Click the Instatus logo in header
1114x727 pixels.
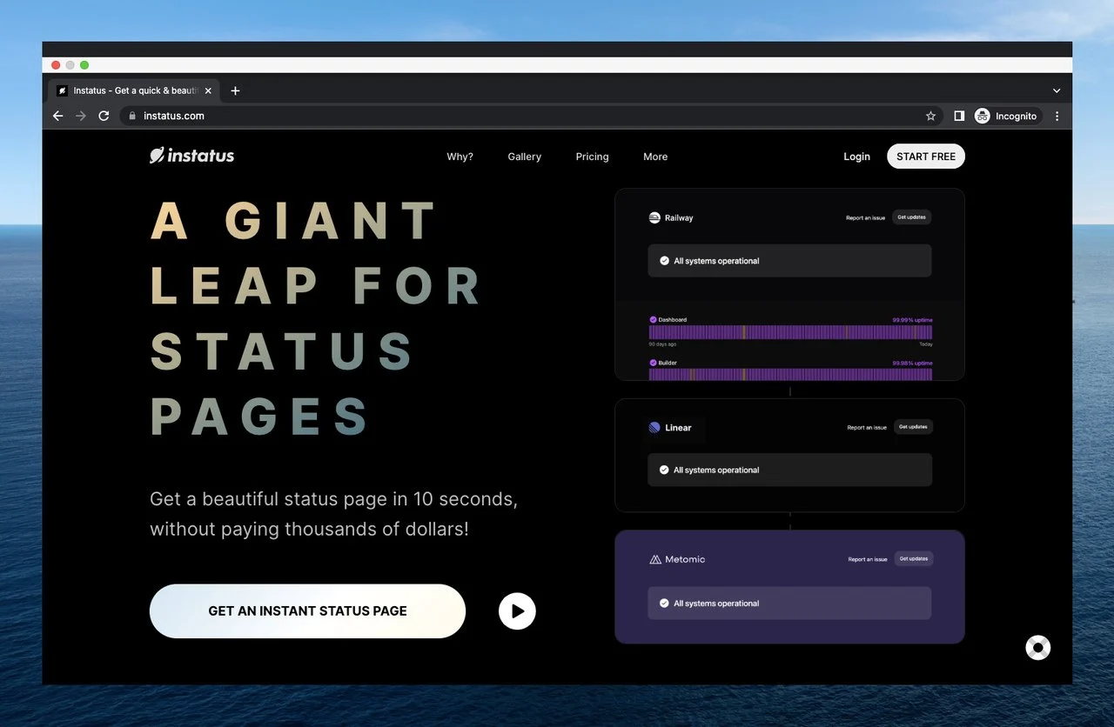pyautogui.click(x=191, y=156)
